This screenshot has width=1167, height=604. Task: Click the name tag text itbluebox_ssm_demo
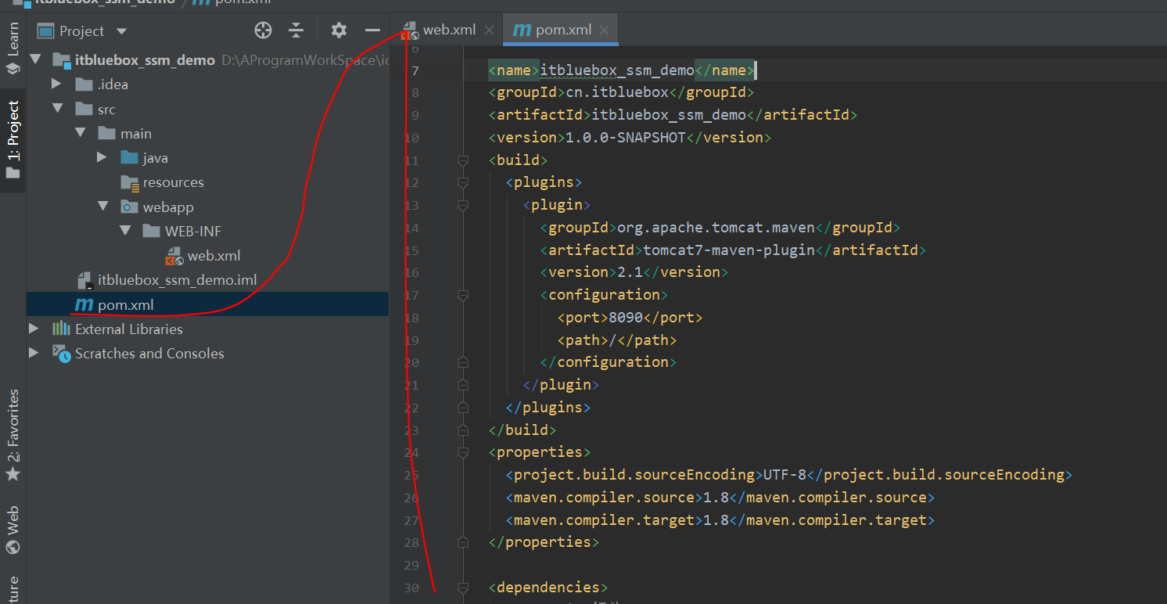pos(617,70)
